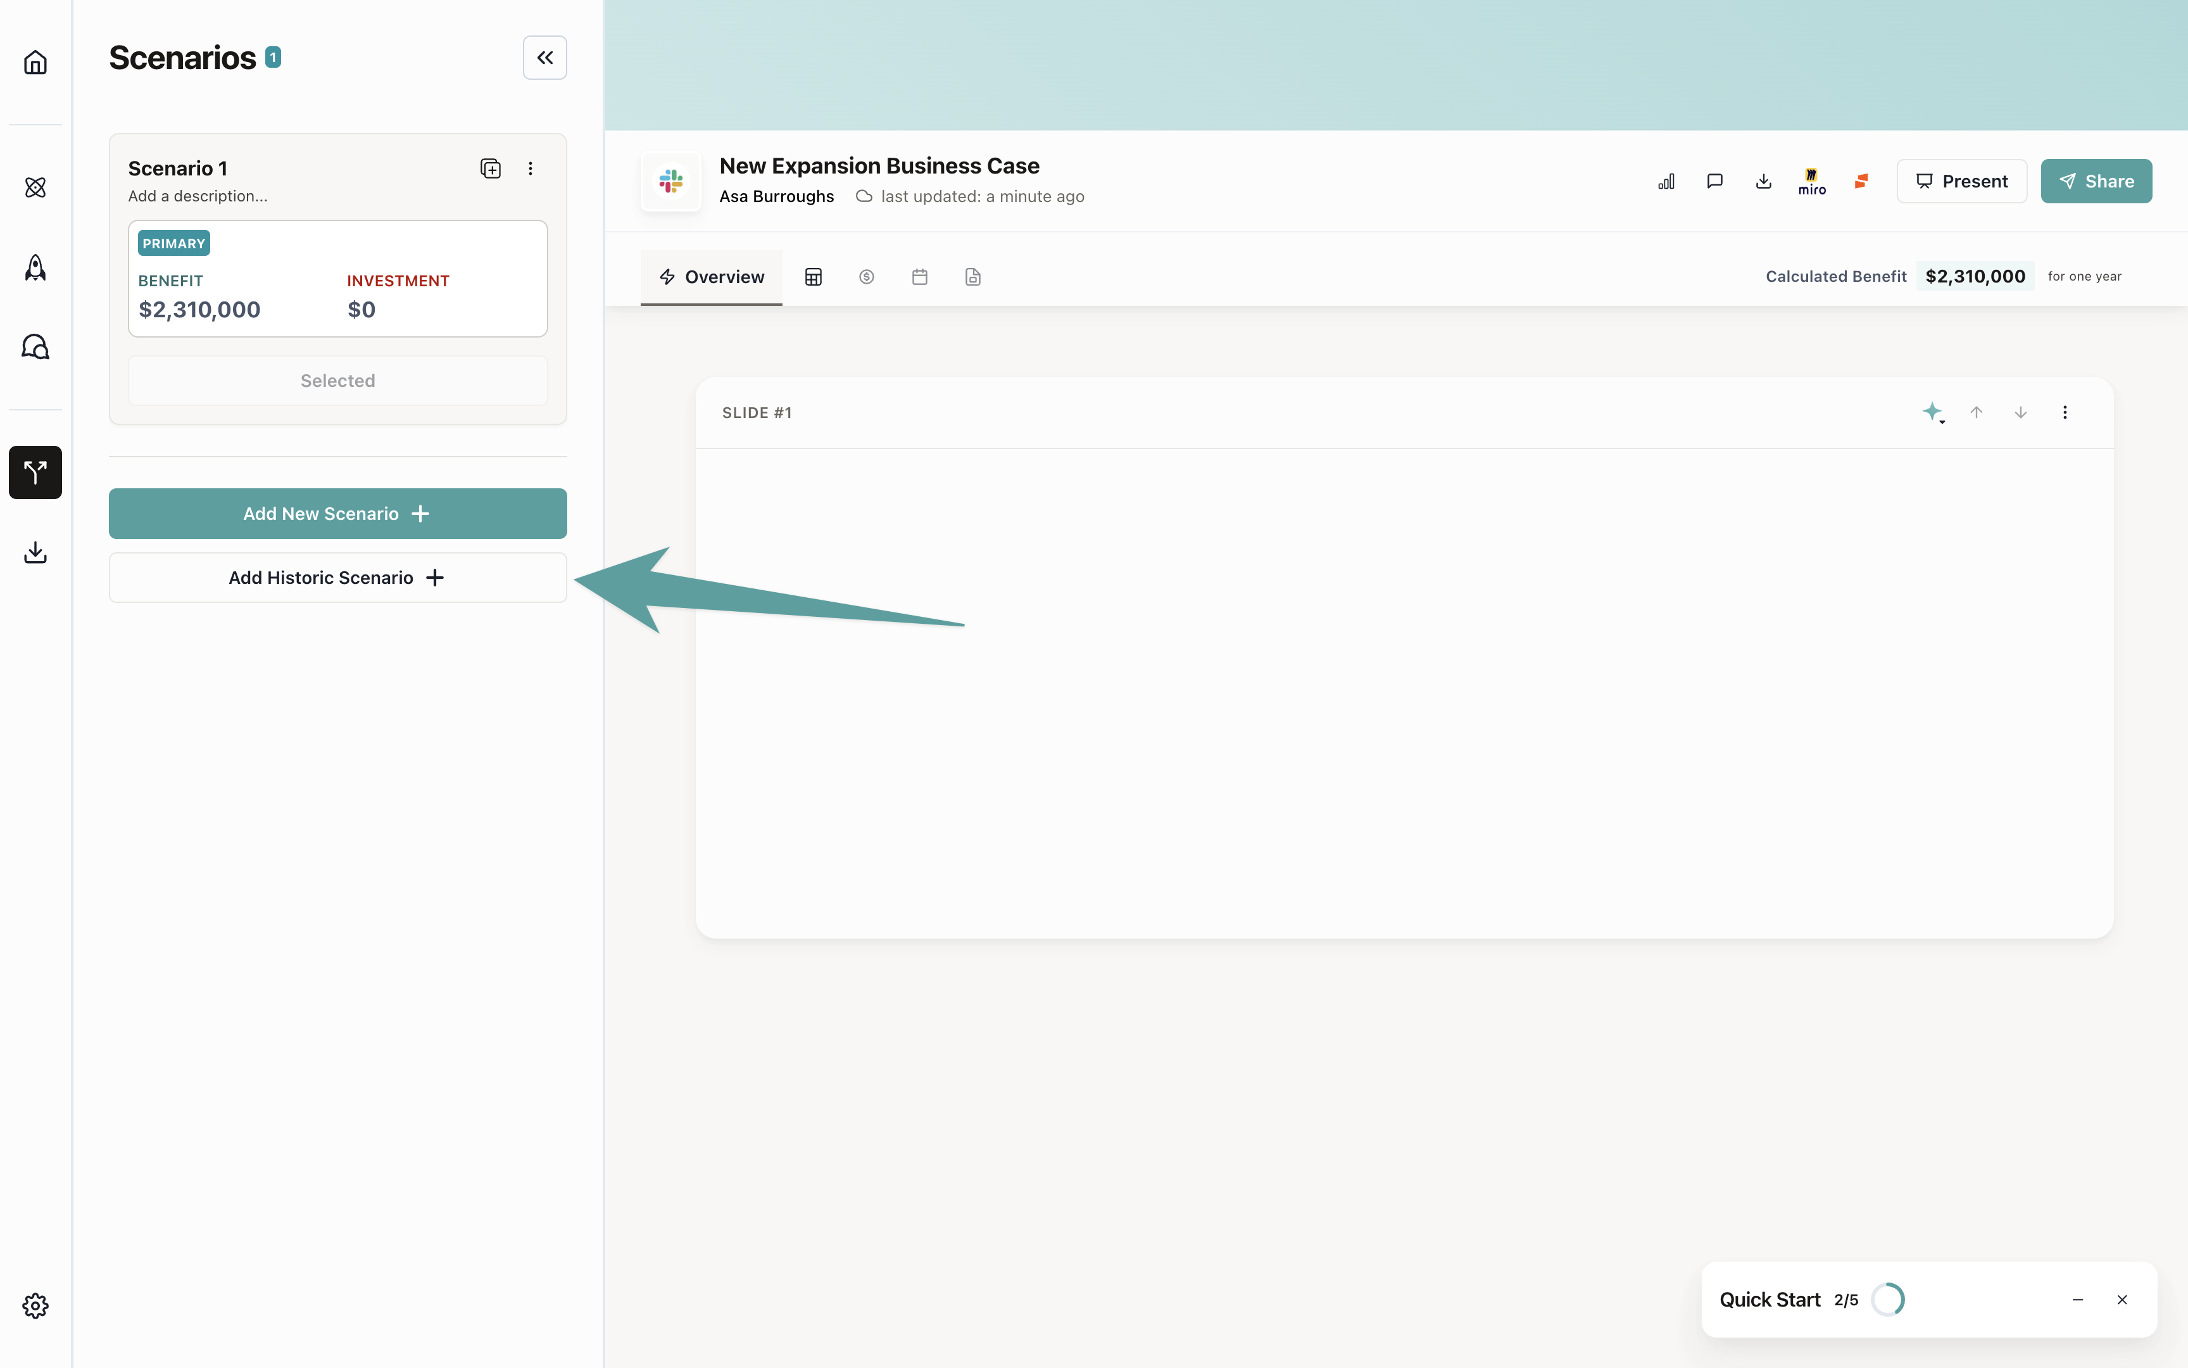The width and height of the screenshot is (2188, 1368).
Task: Click Add Historic Scenario button
Action: pyautogui.click(x=337, y=578)
